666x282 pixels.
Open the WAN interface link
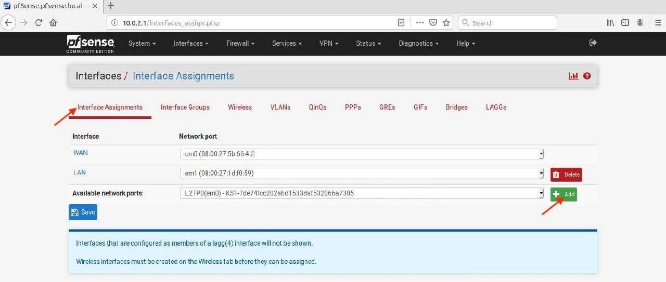[x=80, y=153]
